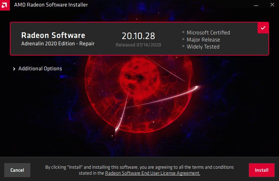Expand Additional Options chevron
This screenshot has height=181, width=279.
pos(14,69)
